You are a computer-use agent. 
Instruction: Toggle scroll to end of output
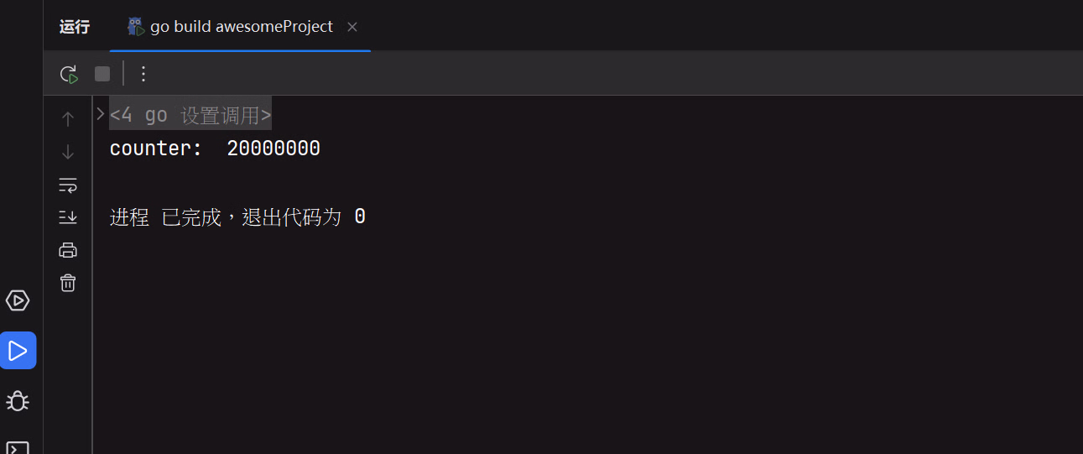(x=68, y=217)
